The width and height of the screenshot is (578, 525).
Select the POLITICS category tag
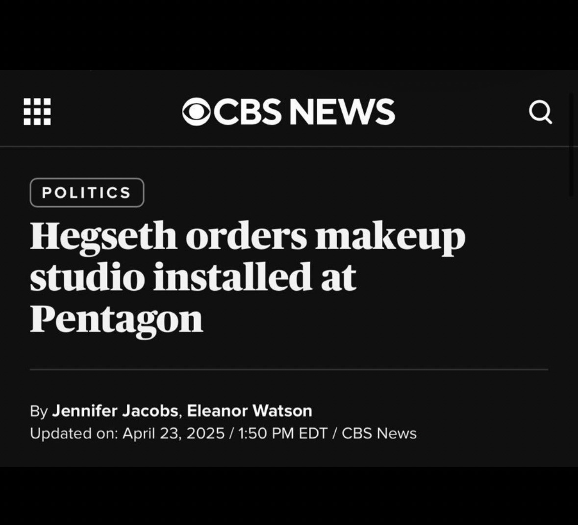pos(87,193)
